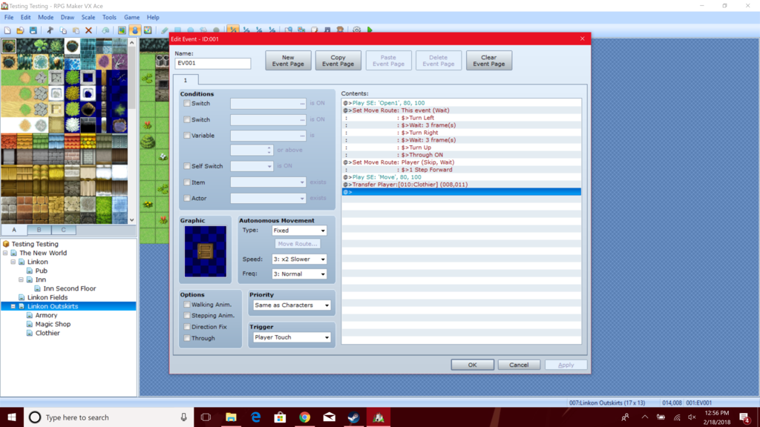760x427 pixels.
Task: Click the Cut scissors icon in toolbar
Action: coord(50,30)
